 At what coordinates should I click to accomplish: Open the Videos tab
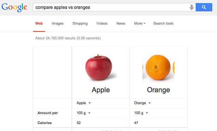point(102,23)
